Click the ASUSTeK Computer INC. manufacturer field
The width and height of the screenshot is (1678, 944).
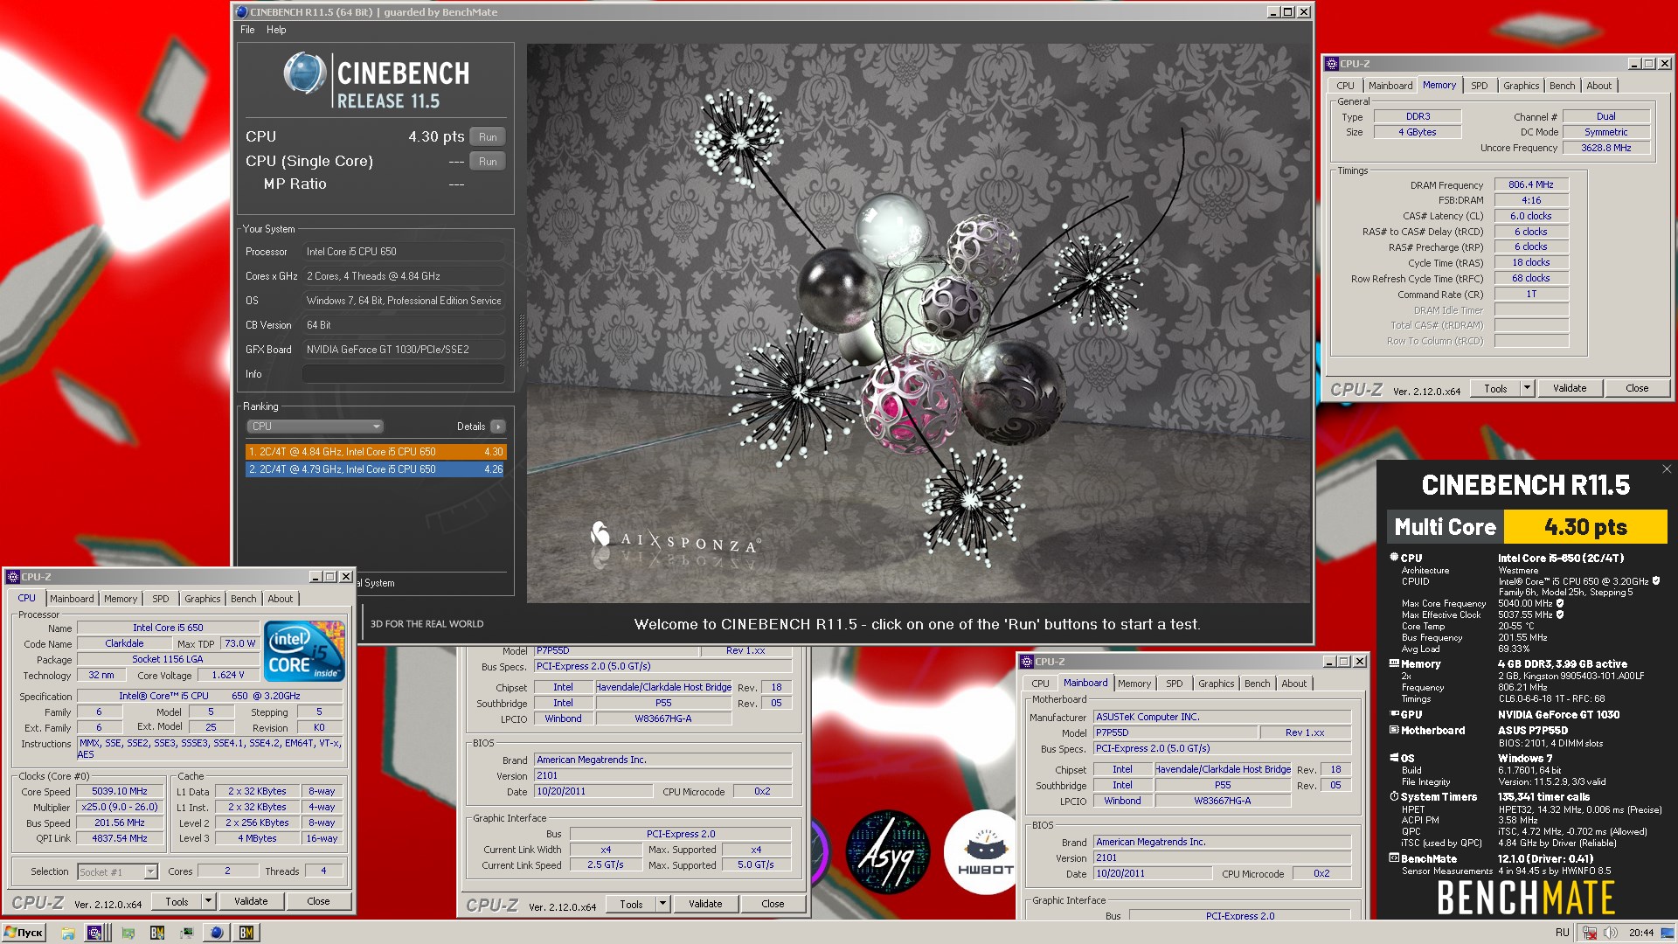coord(1222,717)
